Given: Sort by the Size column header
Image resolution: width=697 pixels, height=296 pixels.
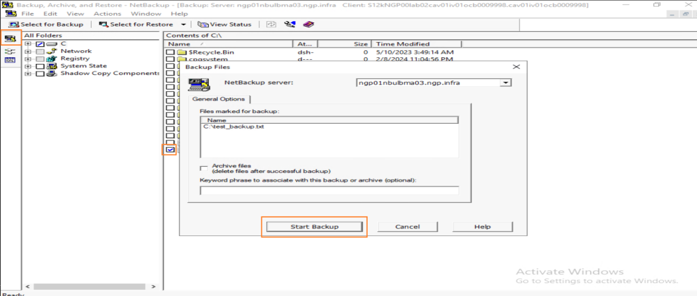Looking at the screenshot, I should pyautogui.click(x=344, y=44).
